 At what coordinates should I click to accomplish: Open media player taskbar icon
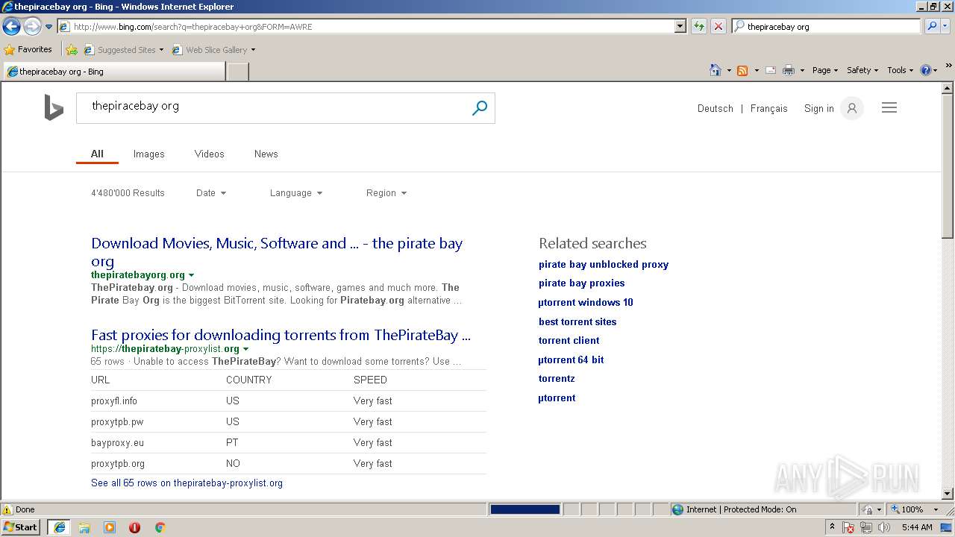[x=110, y=527]
